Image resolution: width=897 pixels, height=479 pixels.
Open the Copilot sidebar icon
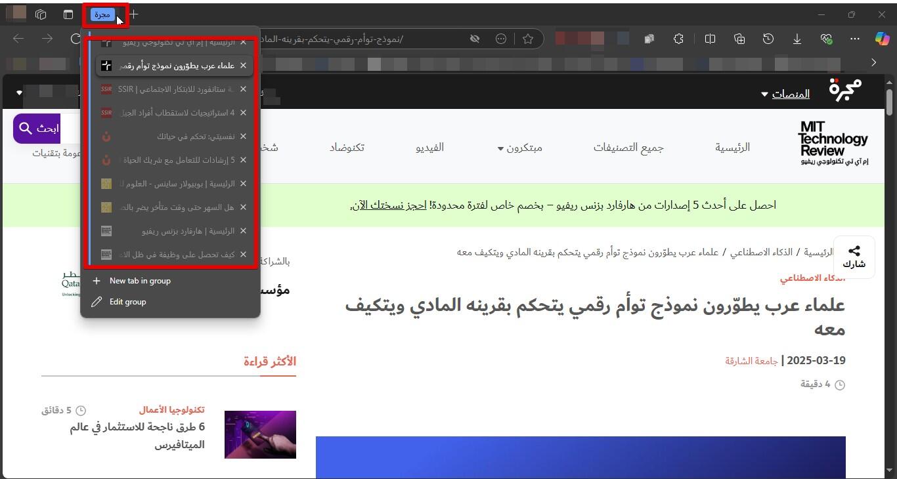(x=882, y=39)
